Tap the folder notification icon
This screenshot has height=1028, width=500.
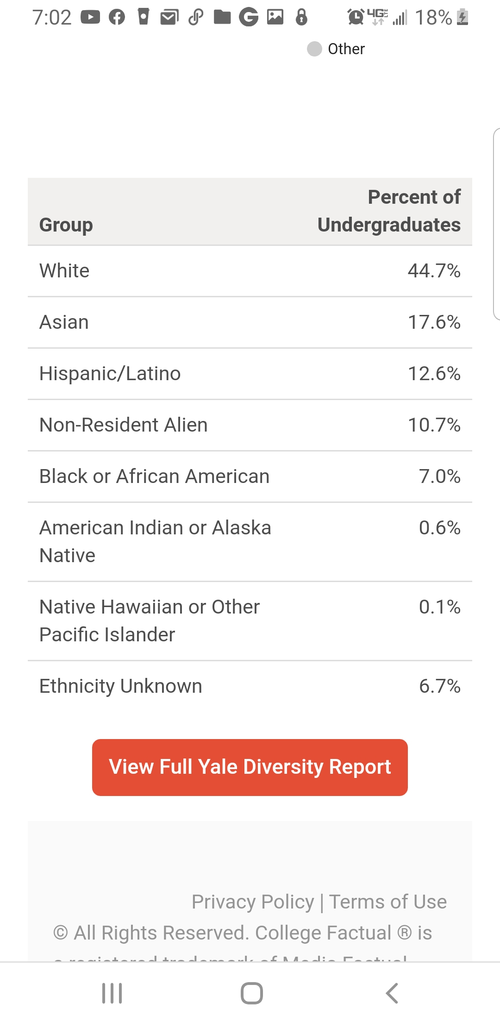222,18
